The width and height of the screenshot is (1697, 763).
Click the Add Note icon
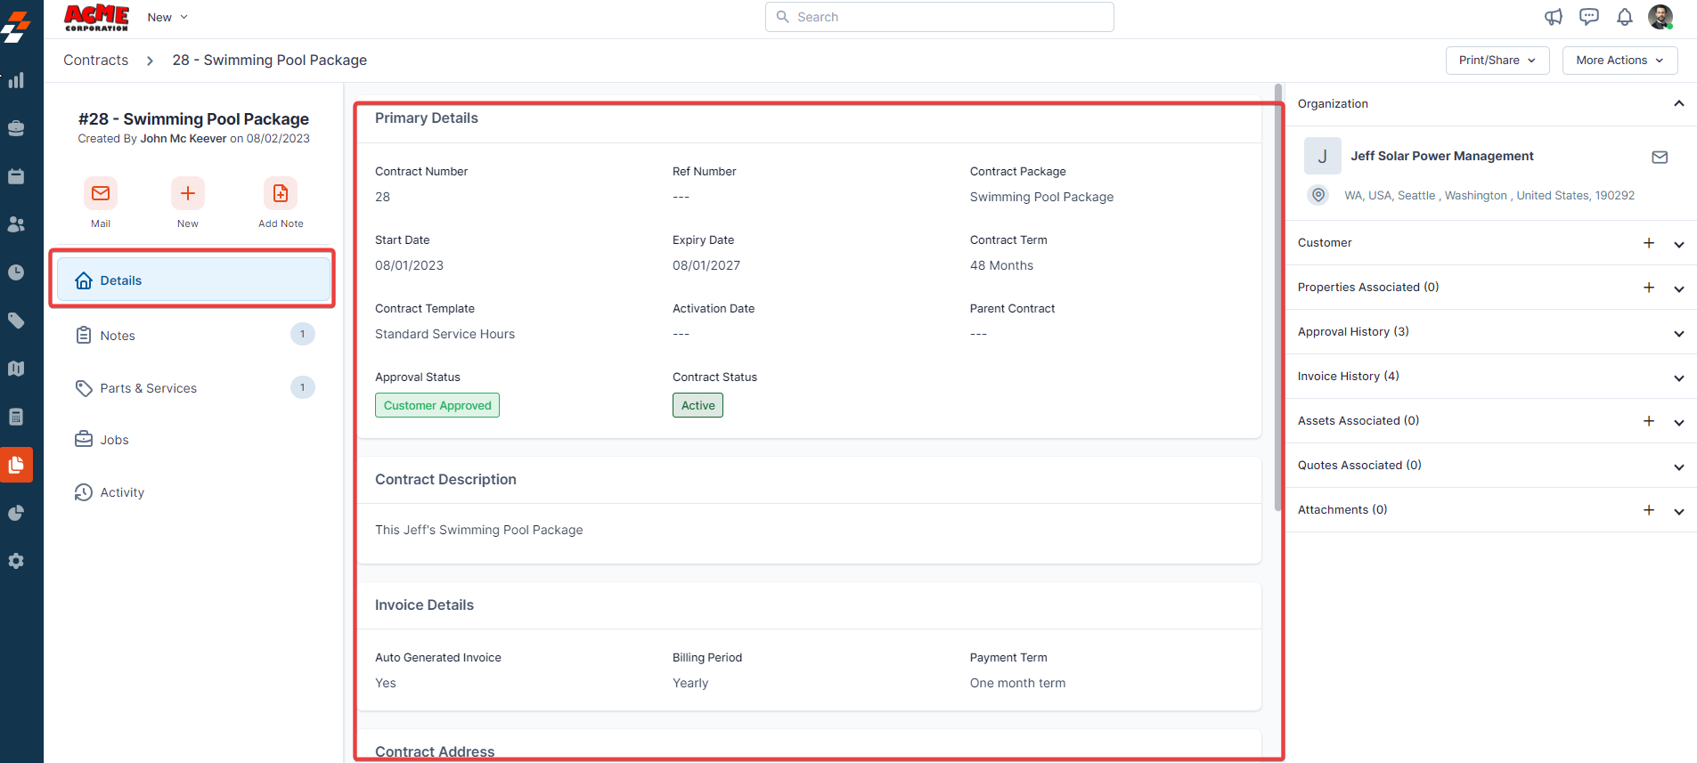[x=280, y=193]
